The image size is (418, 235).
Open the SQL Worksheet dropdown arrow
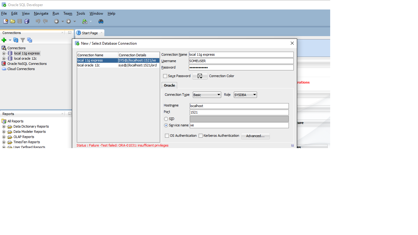(x=91, y=21)
